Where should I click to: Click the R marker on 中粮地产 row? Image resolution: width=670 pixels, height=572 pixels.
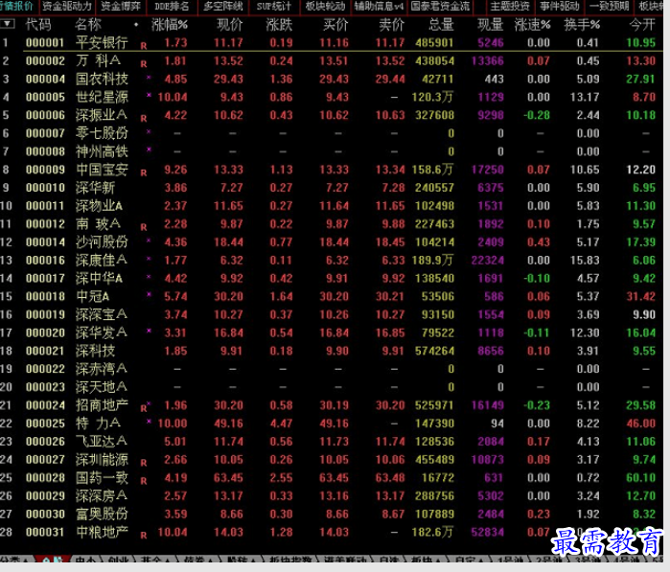(144, 536)
